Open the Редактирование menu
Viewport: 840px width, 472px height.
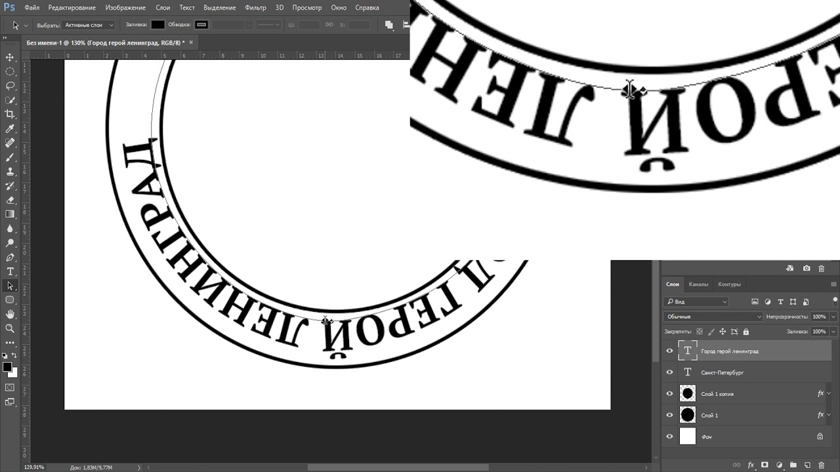[72, 8]
